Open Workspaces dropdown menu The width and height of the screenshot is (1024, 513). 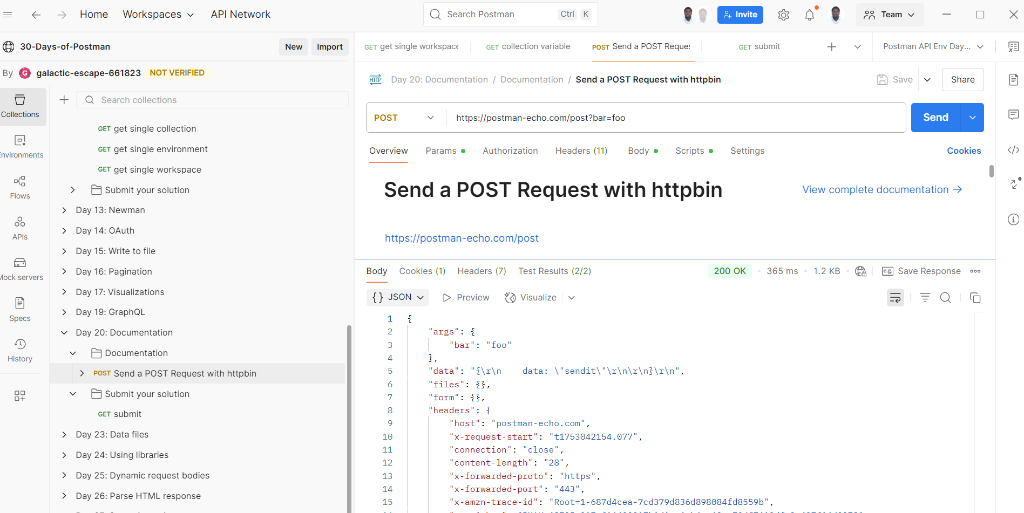[158, 15]
